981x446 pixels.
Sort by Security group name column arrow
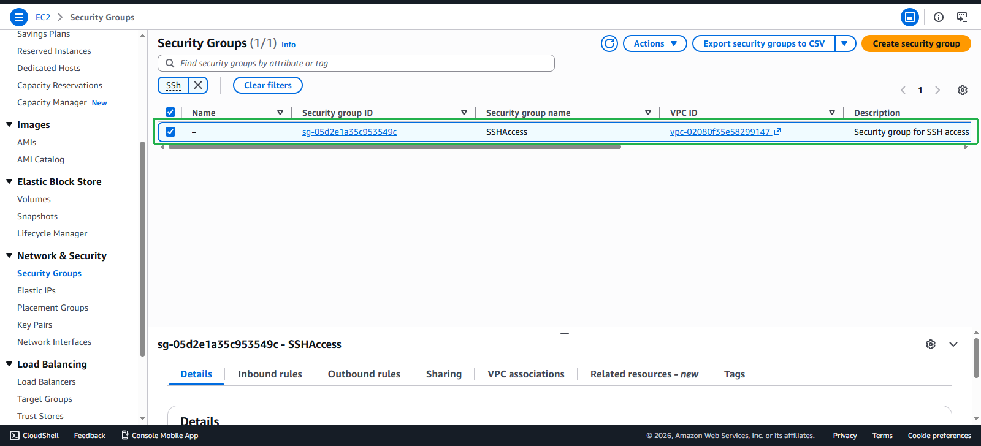click(648, 113)
